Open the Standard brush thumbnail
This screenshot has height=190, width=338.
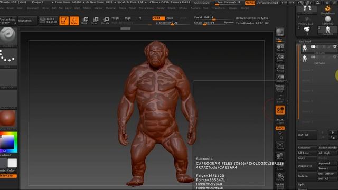[8, 37]
